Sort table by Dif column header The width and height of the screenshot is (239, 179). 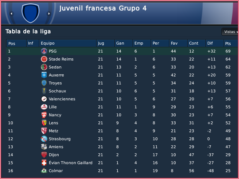215,43
